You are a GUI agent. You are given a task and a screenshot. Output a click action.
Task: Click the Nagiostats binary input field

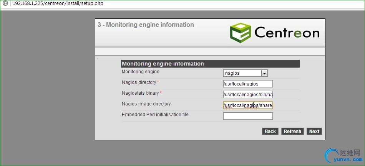248,94
